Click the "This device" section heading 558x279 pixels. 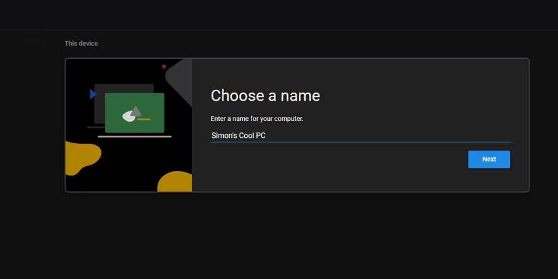[x=81, y=43]
